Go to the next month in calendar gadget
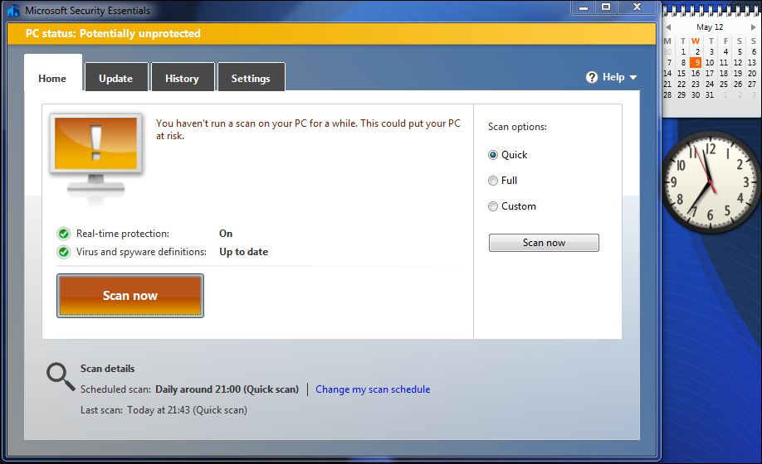762x464 pixels. click(753, 27)
